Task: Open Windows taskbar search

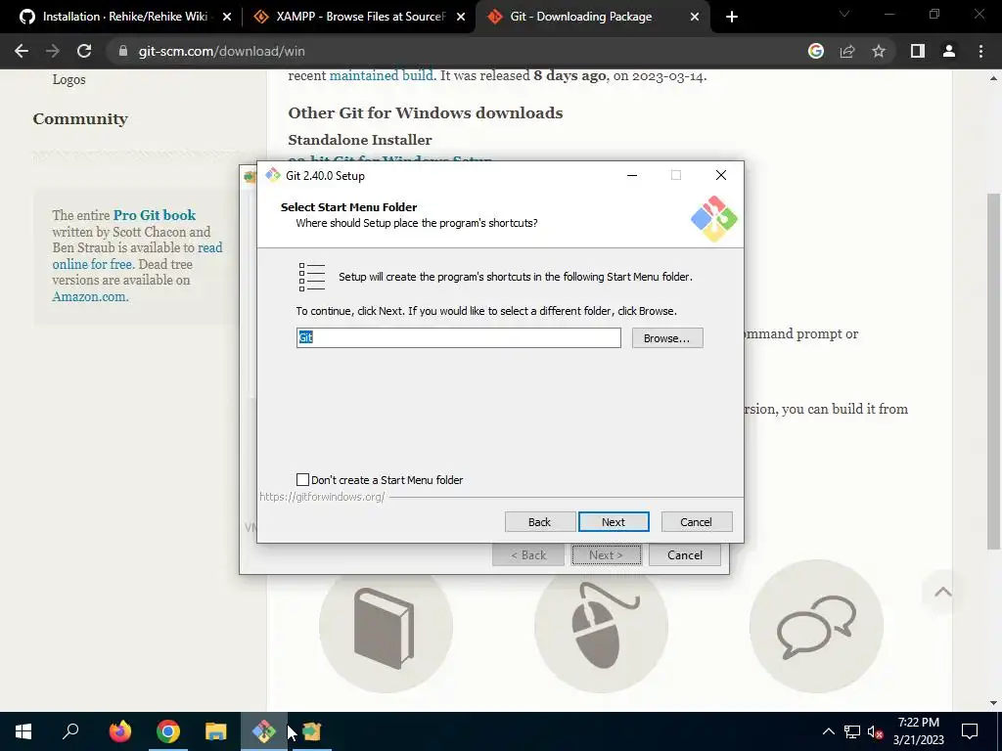Action: (70, 731)
